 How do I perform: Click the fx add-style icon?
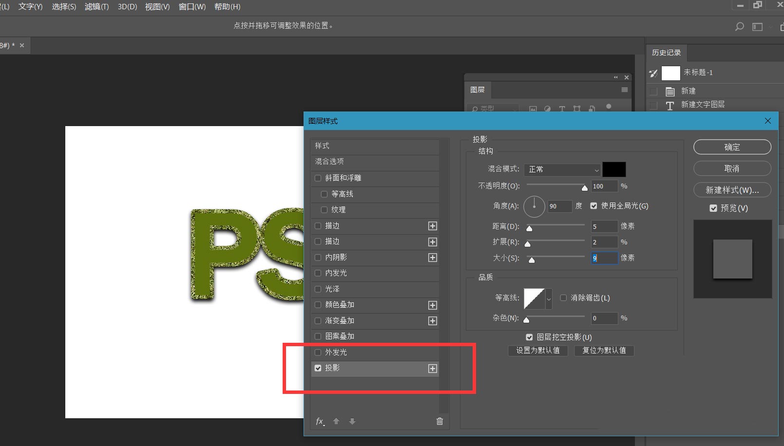pyautogui.click(x=320, y=421)
